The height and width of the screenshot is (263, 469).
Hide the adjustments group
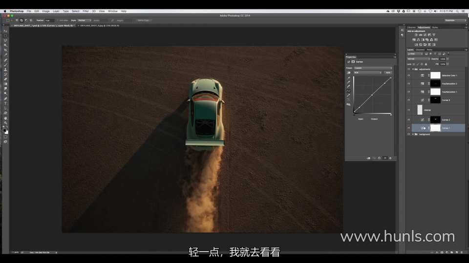point(409,69)
